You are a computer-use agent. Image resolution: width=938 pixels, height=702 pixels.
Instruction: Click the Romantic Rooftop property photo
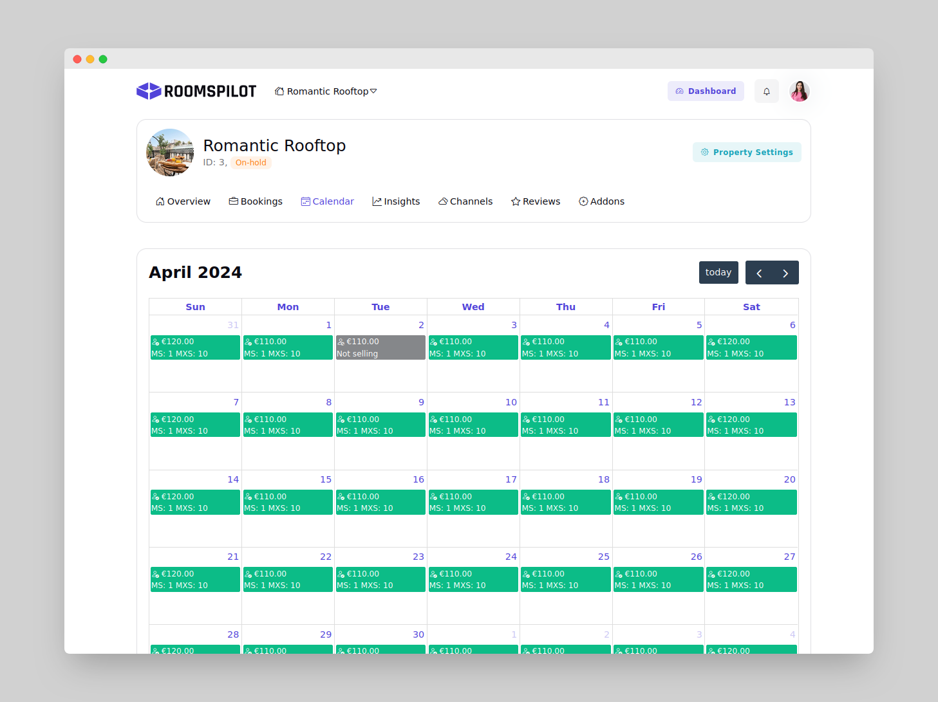pyautogui.click(x=171, y=152)
